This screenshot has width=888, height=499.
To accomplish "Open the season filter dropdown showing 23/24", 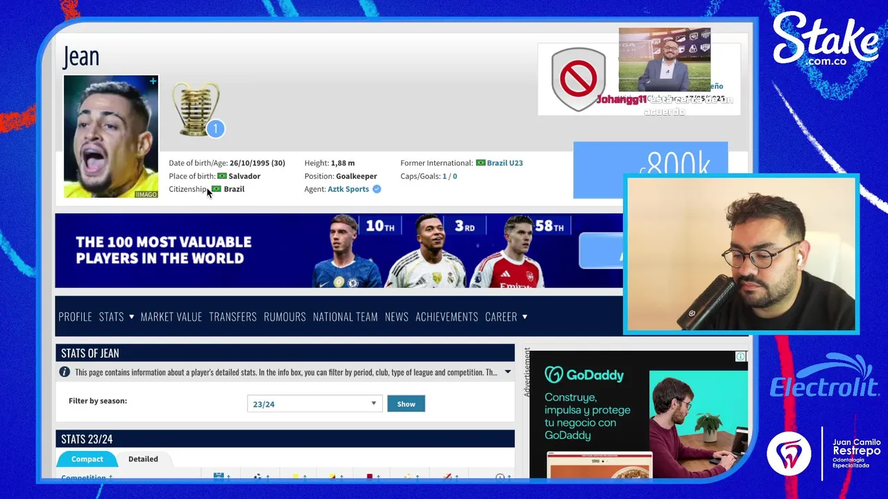I will 314,404.
